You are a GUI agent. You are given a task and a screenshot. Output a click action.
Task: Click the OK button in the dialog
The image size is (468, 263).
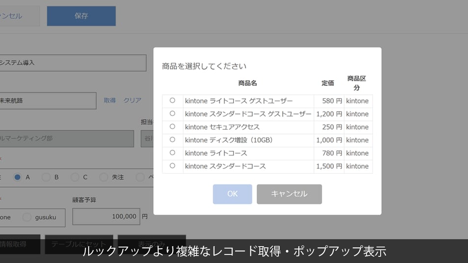click(x=232, y=194)
